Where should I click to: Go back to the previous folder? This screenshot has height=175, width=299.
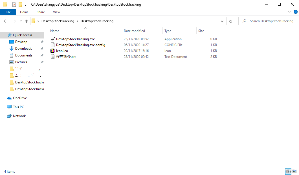6,21
